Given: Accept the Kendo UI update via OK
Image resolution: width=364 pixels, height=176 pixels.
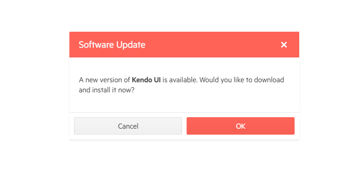Looking at the screenshot, I should [x=240, y=126].
